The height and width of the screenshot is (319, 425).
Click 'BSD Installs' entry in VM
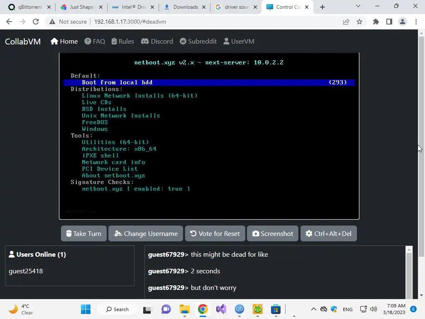[104, 109]
